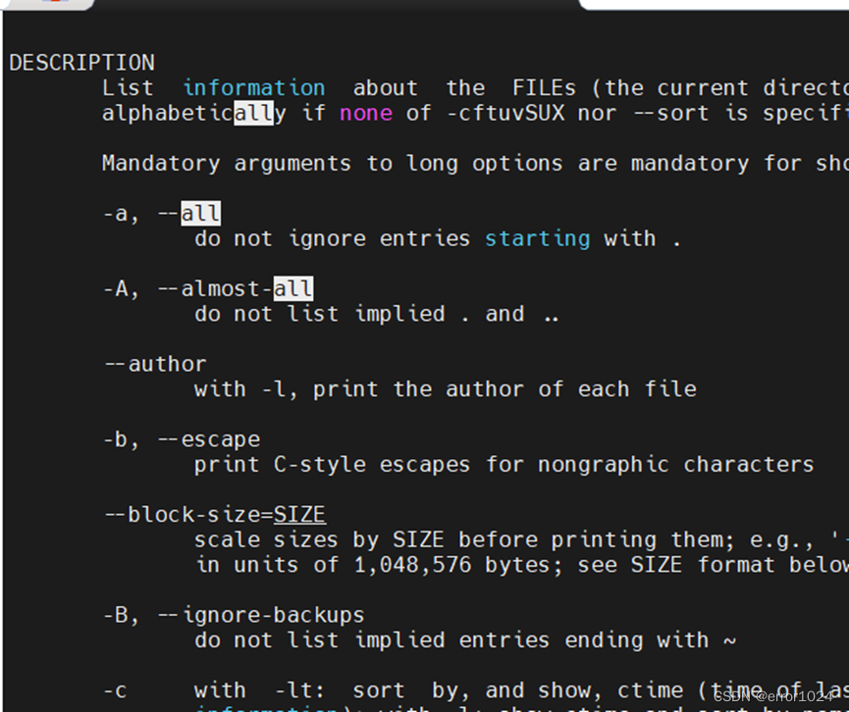849x712 pixels.
Task: Click the highlighted 'all' in --all option
Action: coord(200,214)
